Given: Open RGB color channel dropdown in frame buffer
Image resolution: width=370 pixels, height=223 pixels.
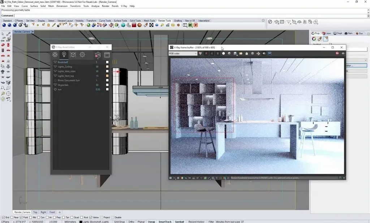Looking at the screenshot, I should [183, 53].
